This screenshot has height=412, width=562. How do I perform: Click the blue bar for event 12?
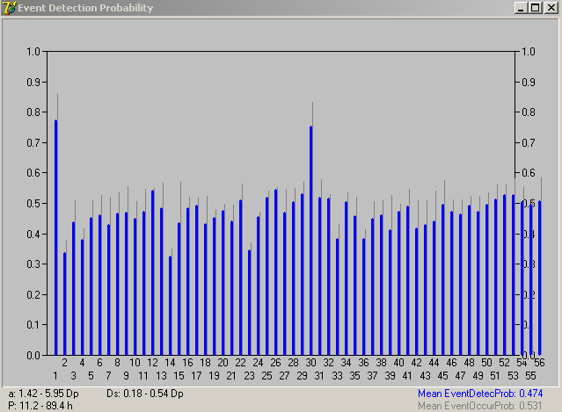[x=153, y=272]
